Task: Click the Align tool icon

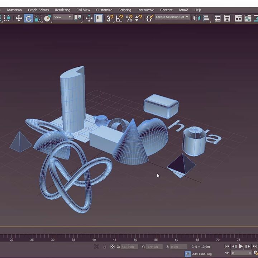Action: (206, 18)
